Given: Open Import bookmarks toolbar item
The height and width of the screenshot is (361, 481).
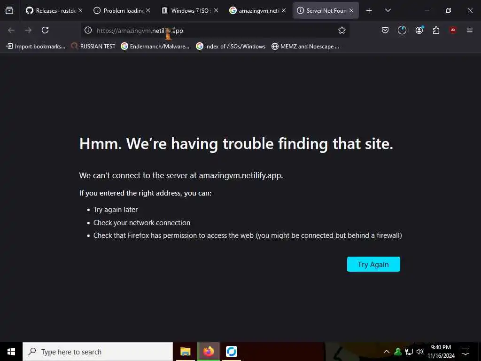Looking at the screenshot, I should coord(36,47).
